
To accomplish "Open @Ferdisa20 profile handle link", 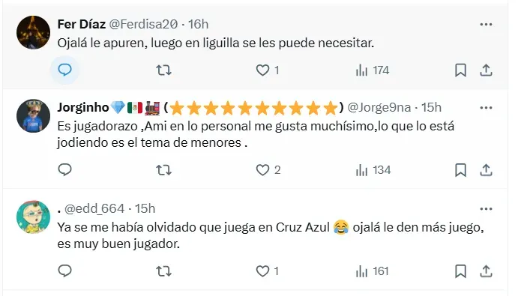I will point(143,24).
